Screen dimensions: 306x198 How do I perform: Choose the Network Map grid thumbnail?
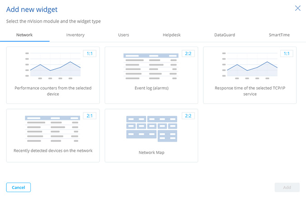152,129
